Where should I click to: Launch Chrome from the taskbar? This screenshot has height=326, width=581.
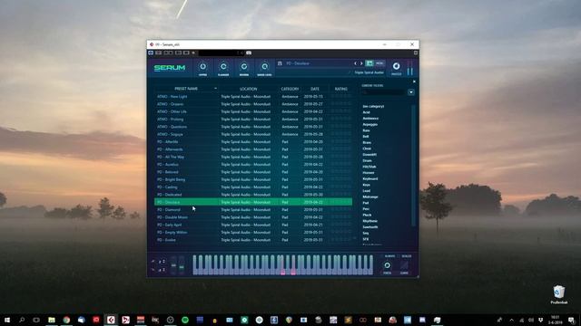coord(66,320)
